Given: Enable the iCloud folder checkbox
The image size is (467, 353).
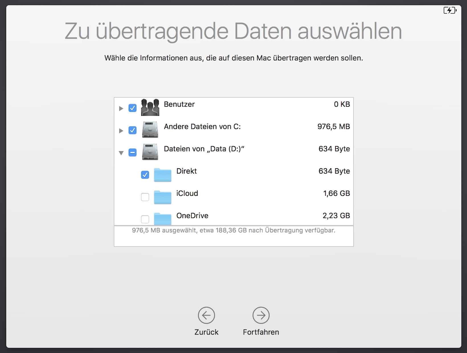Looking at the screenshot, I should [x=145, y=197].
